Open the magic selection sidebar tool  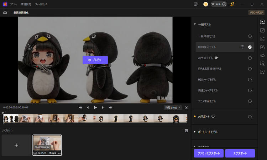click(x=262, y=64)
